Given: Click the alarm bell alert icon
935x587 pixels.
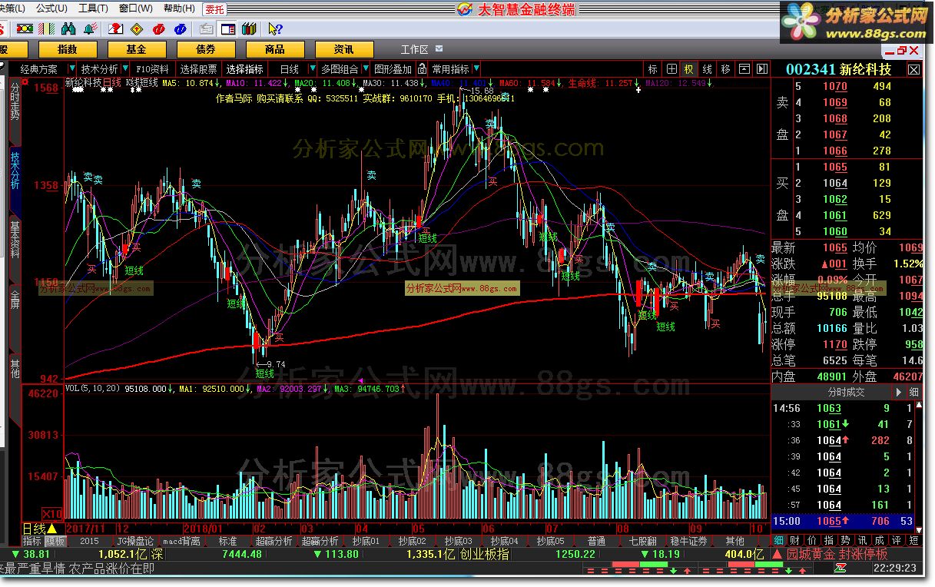Looking at the screenshot, I should click(x=91, y=29).
